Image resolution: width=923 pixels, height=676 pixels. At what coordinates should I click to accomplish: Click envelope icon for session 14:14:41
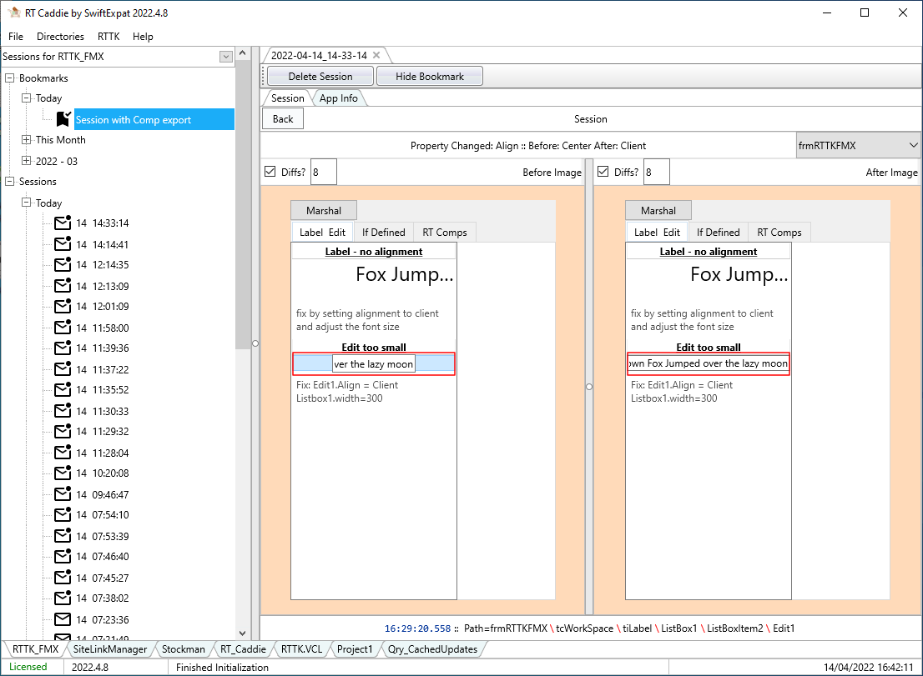63,244
